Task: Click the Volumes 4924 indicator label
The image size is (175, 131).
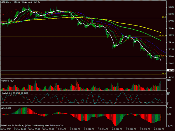Action: click(x=8, y=81)
